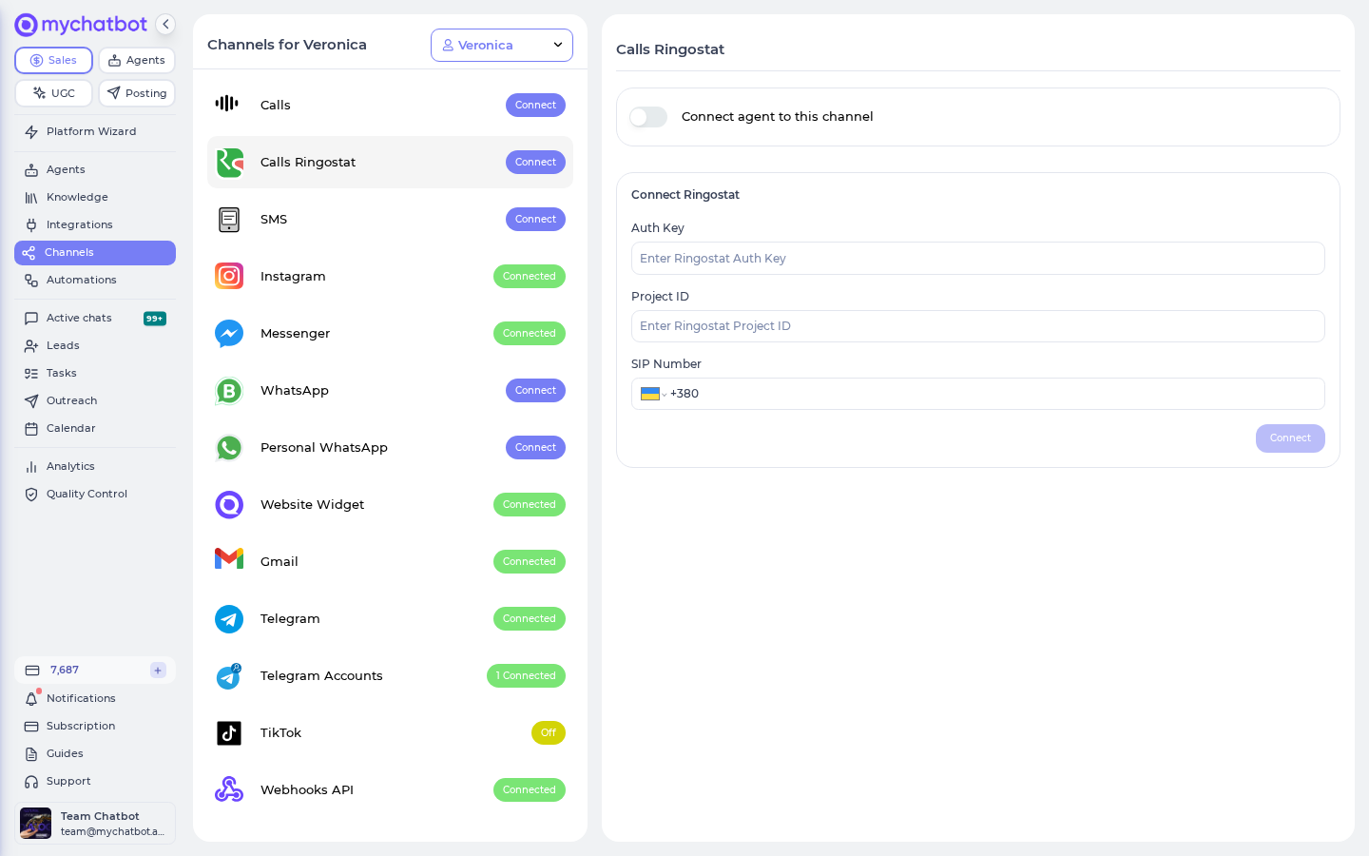Screen dimensions: 1369x856
Task: Click Connected status for Messenger
Action: tap(530, 333)
